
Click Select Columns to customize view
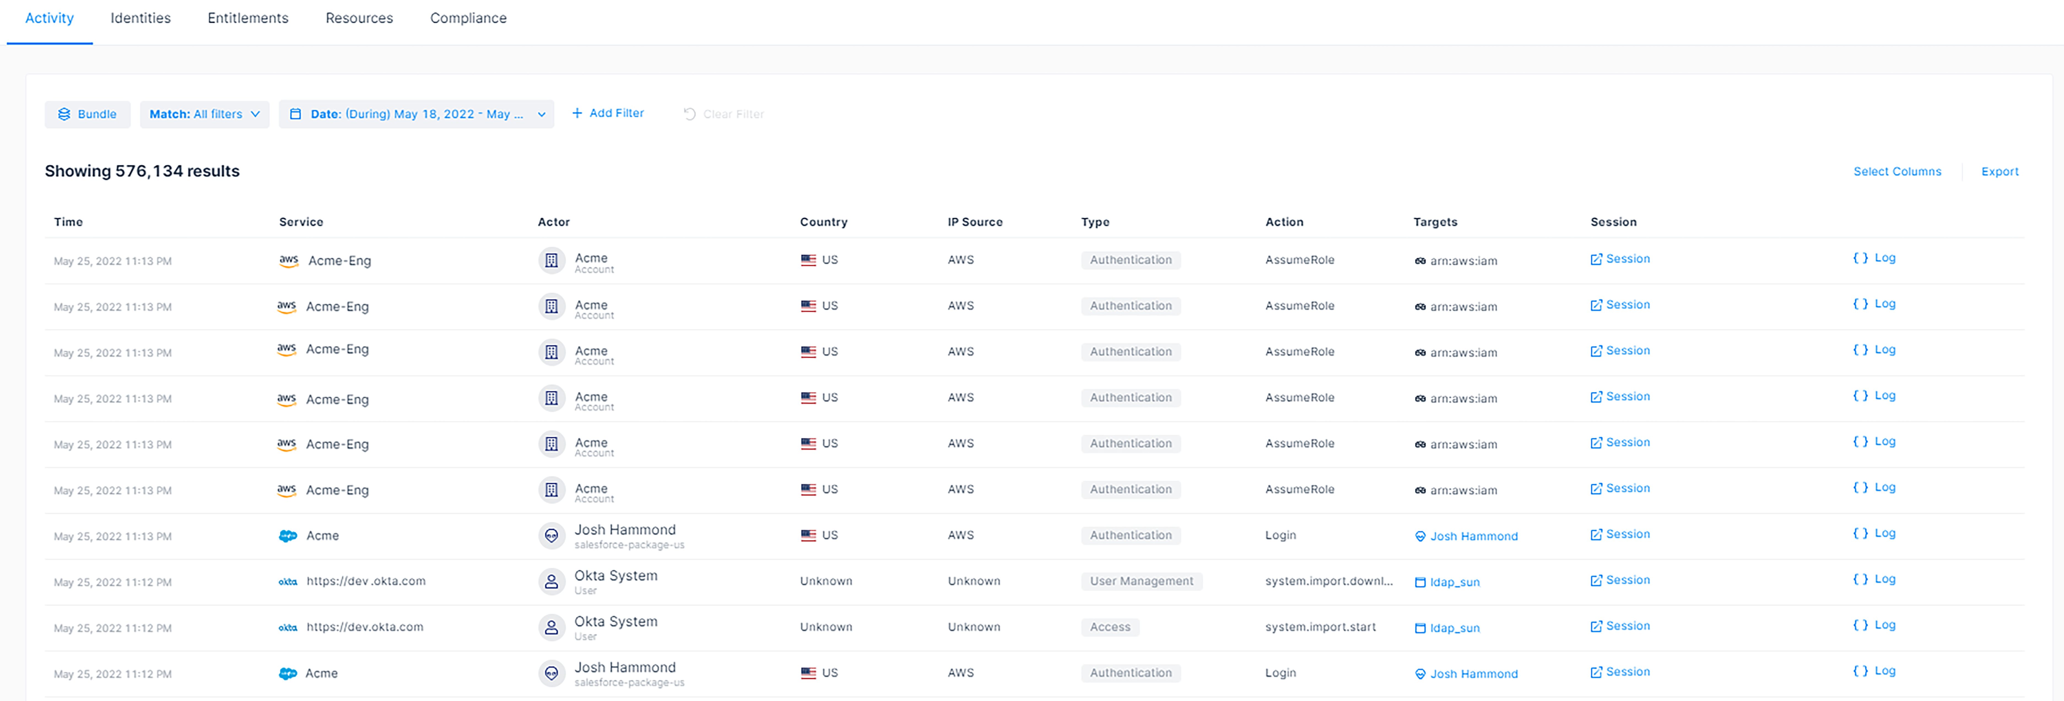(1897, 171)
